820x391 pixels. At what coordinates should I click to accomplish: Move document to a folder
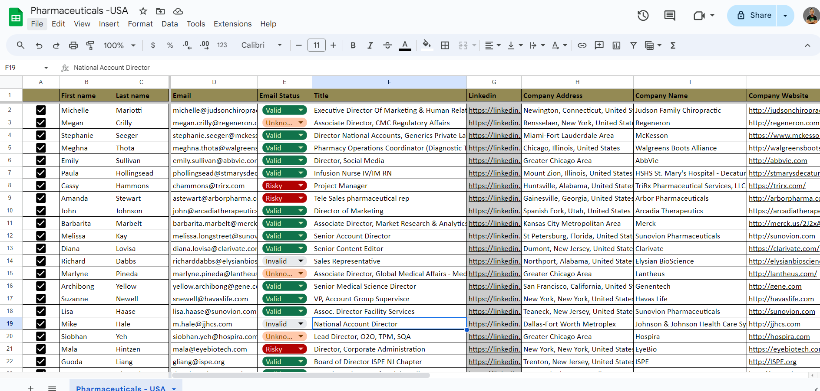point(160,11)
